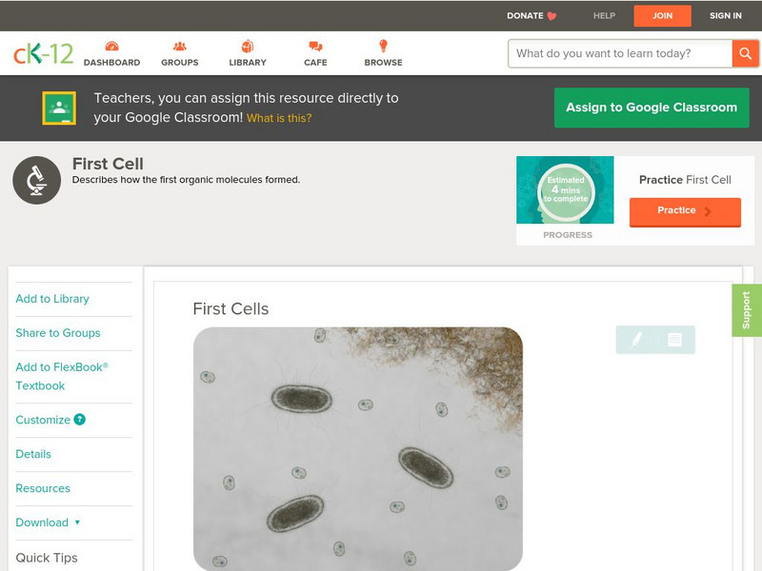Open the Help menu item

(605, 16)
